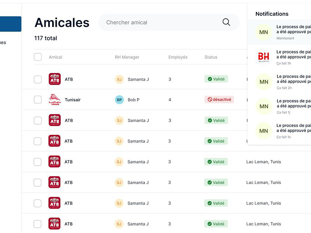Click the BH bank logo in notifications
The image size is (311, 233).
pos(264,57)
